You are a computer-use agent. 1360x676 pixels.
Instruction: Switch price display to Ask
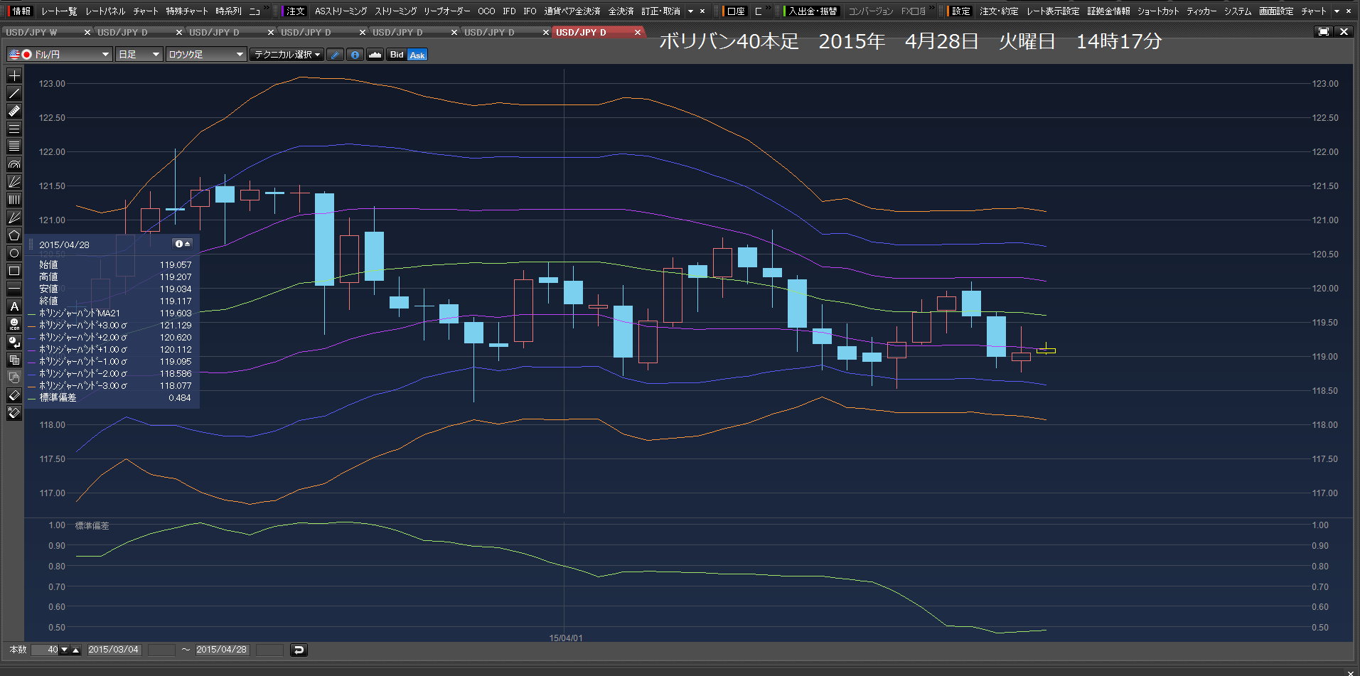[x=417, y=55]
